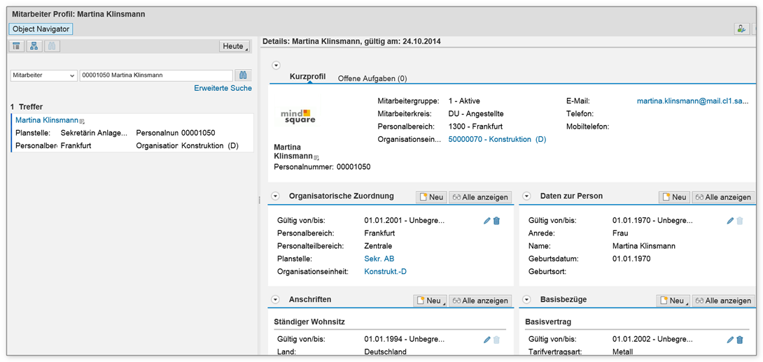Collapse the Basisbezüge section
Screen dimensions: 763x362
click(x=526, y=300)
